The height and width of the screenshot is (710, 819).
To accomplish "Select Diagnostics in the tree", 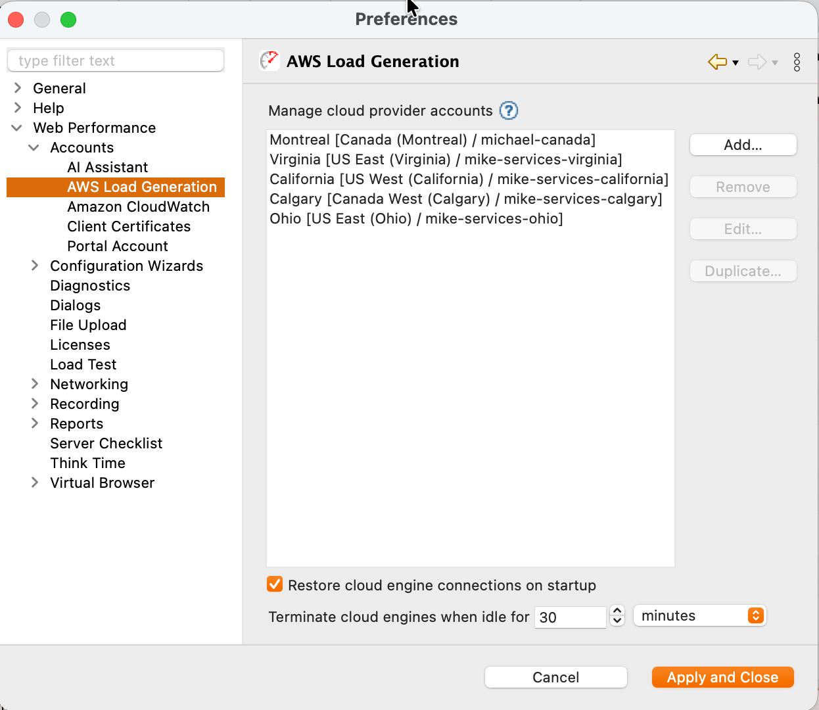I will 90,285.
